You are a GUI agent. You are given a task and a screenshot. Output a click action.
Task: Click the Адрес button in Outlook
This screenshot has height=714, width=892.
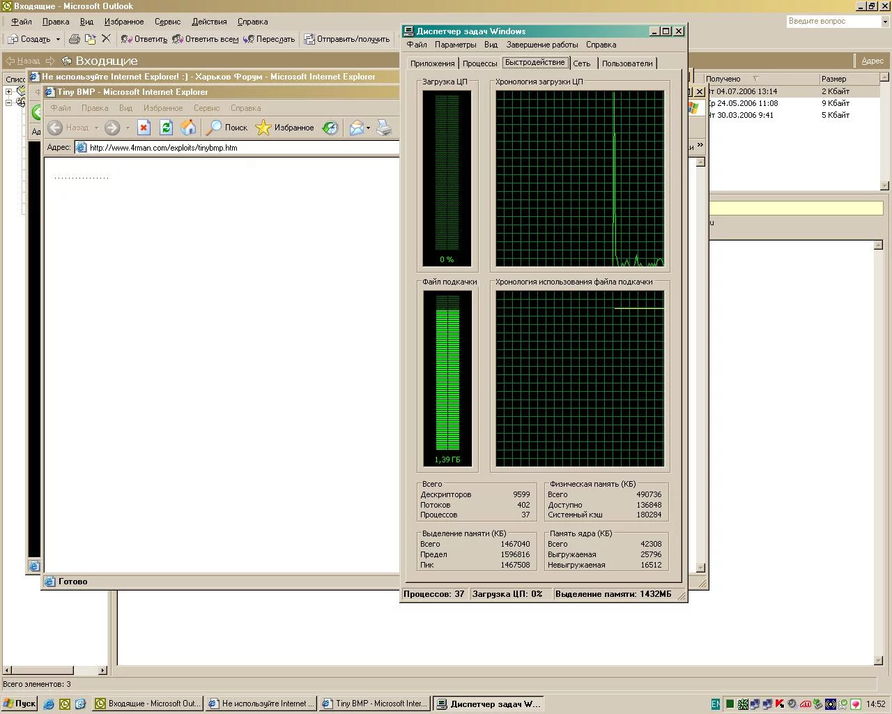coord(872,61)
